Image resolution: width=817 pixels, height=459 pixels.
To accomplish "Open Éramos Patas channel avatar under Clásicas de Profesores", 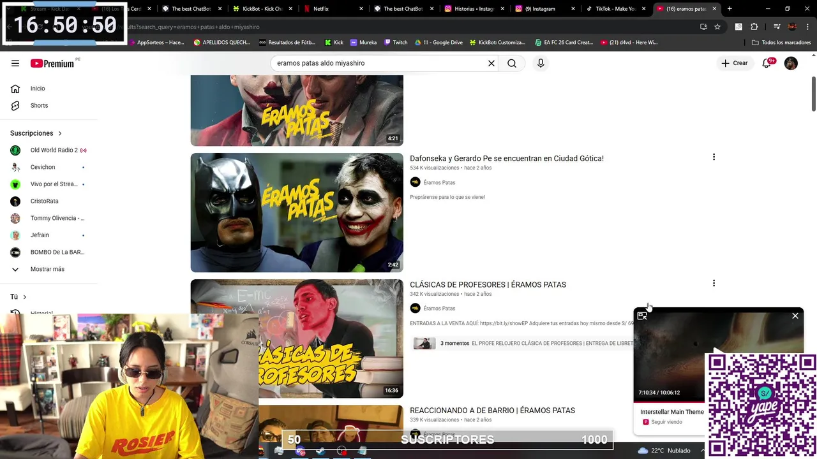I will click(x=415, y=309).
